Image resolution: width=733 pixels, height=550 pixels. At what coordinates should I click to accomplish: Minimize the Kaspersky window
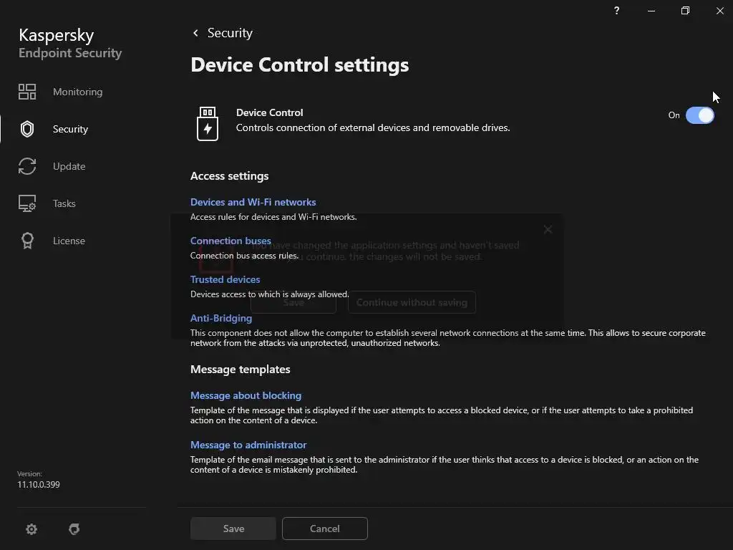(651, 10)
